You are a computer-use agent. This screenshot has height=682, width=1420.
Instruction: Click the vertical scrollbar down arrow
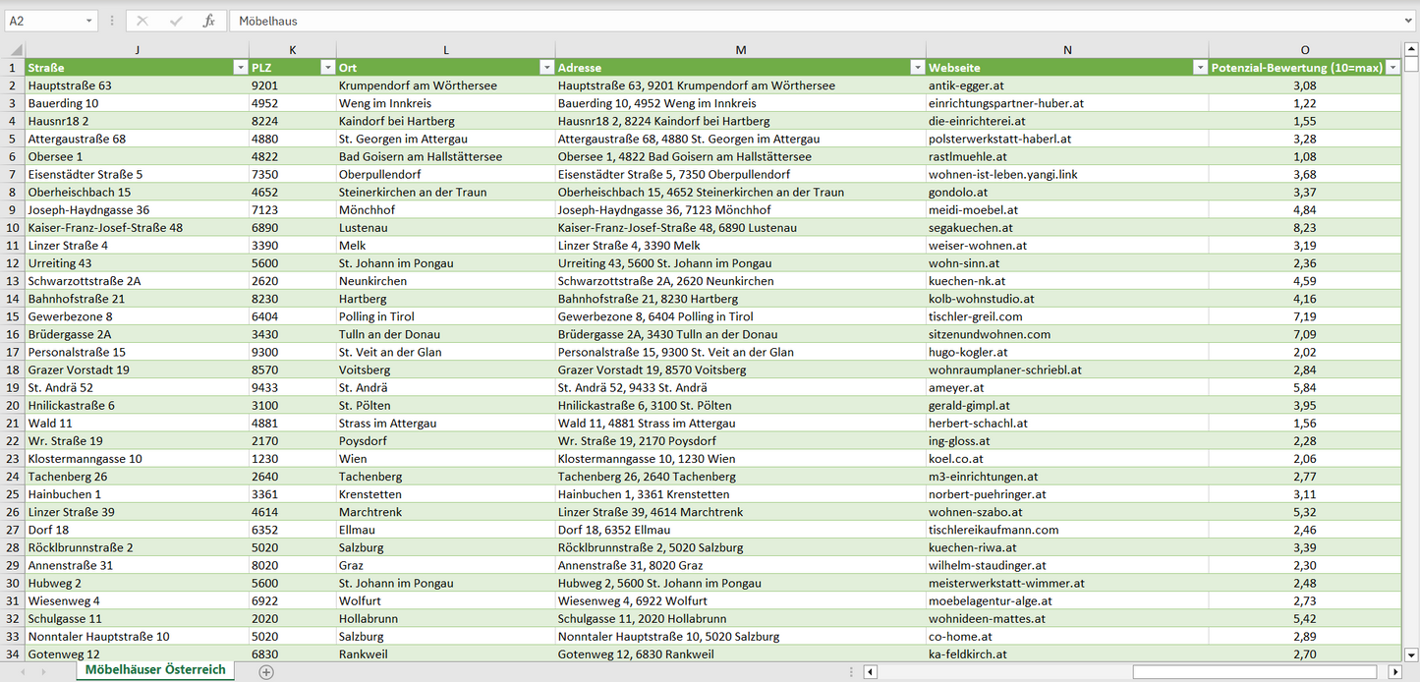tap(1411, 654)
